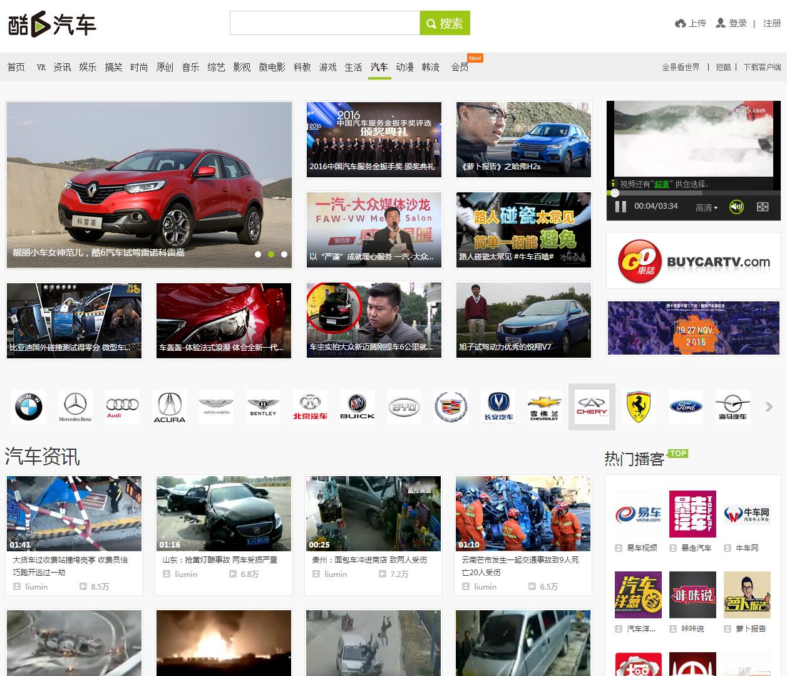Open the 牛车网 channel logo
This screenshot has width=787, height=676.
[747, 514]
